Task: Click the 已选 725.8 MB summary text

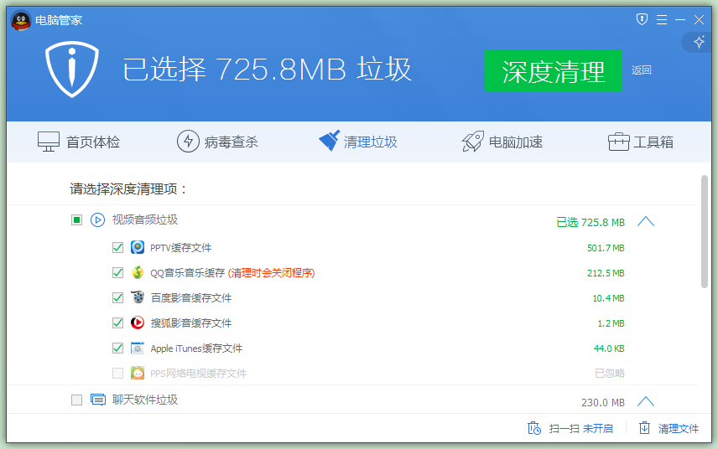Action: coord(591,222)
